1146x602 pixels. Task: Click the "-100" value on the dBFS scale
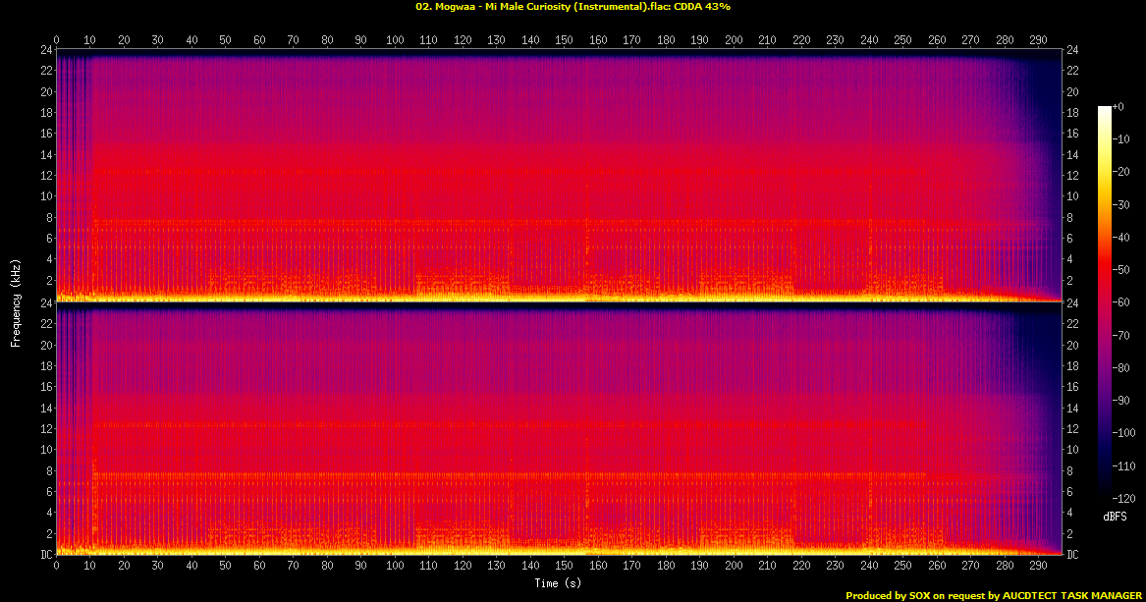click(x=1124, y=433)
